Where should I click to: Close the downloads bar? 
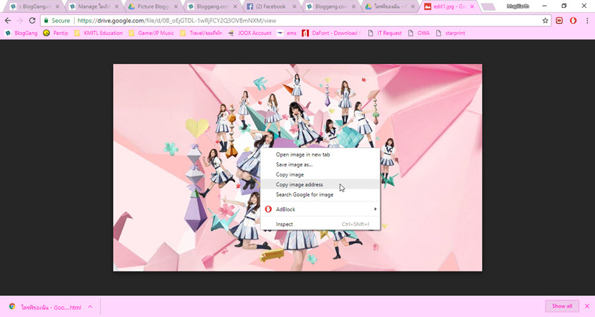click(x=587, y=306)
